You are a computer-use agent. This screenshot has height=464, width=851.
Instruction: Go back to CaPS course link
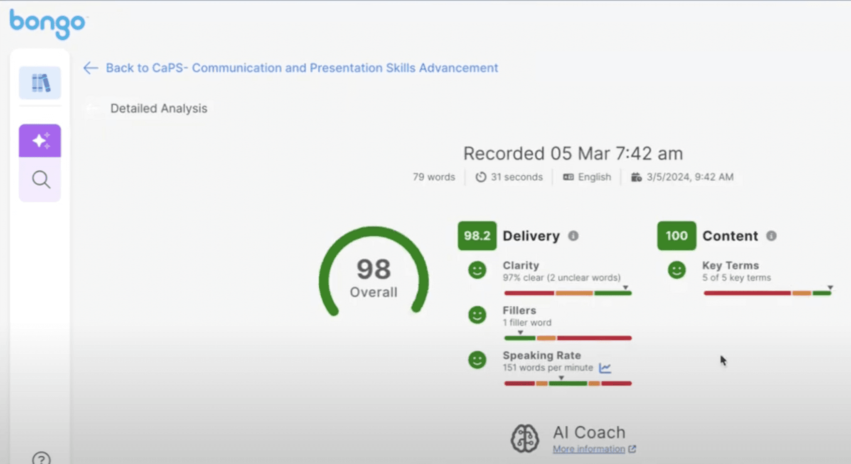tap(302, 68)
